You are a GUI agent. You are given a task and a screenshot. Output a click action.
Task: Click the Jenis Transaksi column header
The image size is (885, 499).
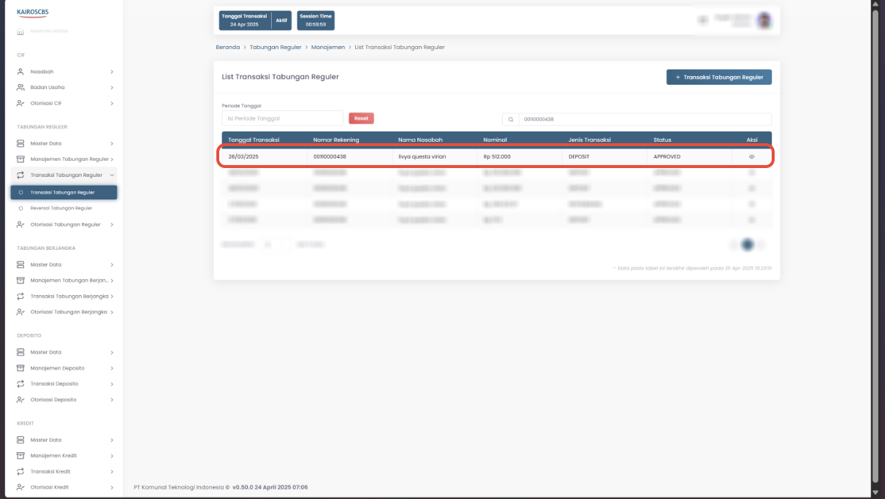tap(590, 140)
